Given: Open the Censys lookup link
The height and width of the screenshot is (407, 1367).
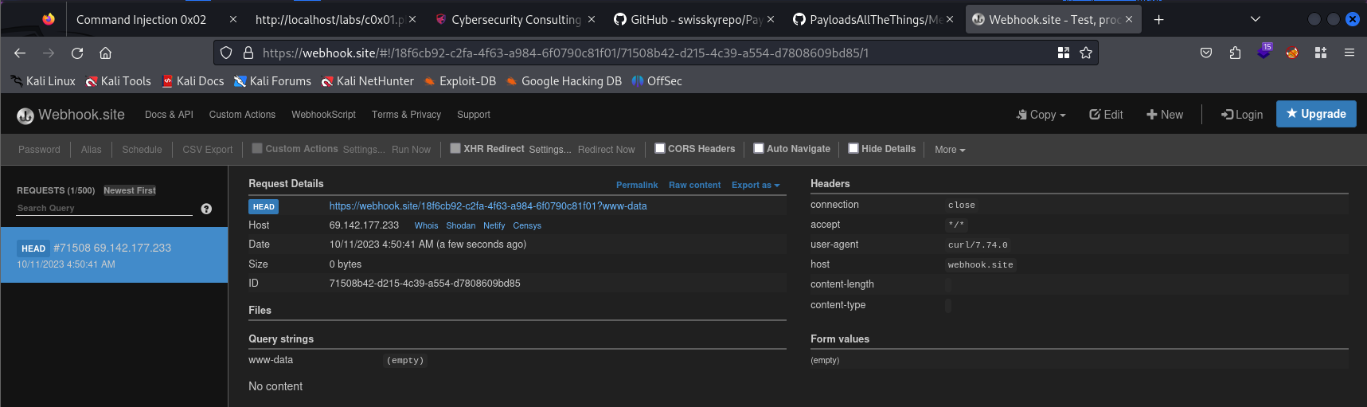Looking at the screenshot, I should (527, 225).
